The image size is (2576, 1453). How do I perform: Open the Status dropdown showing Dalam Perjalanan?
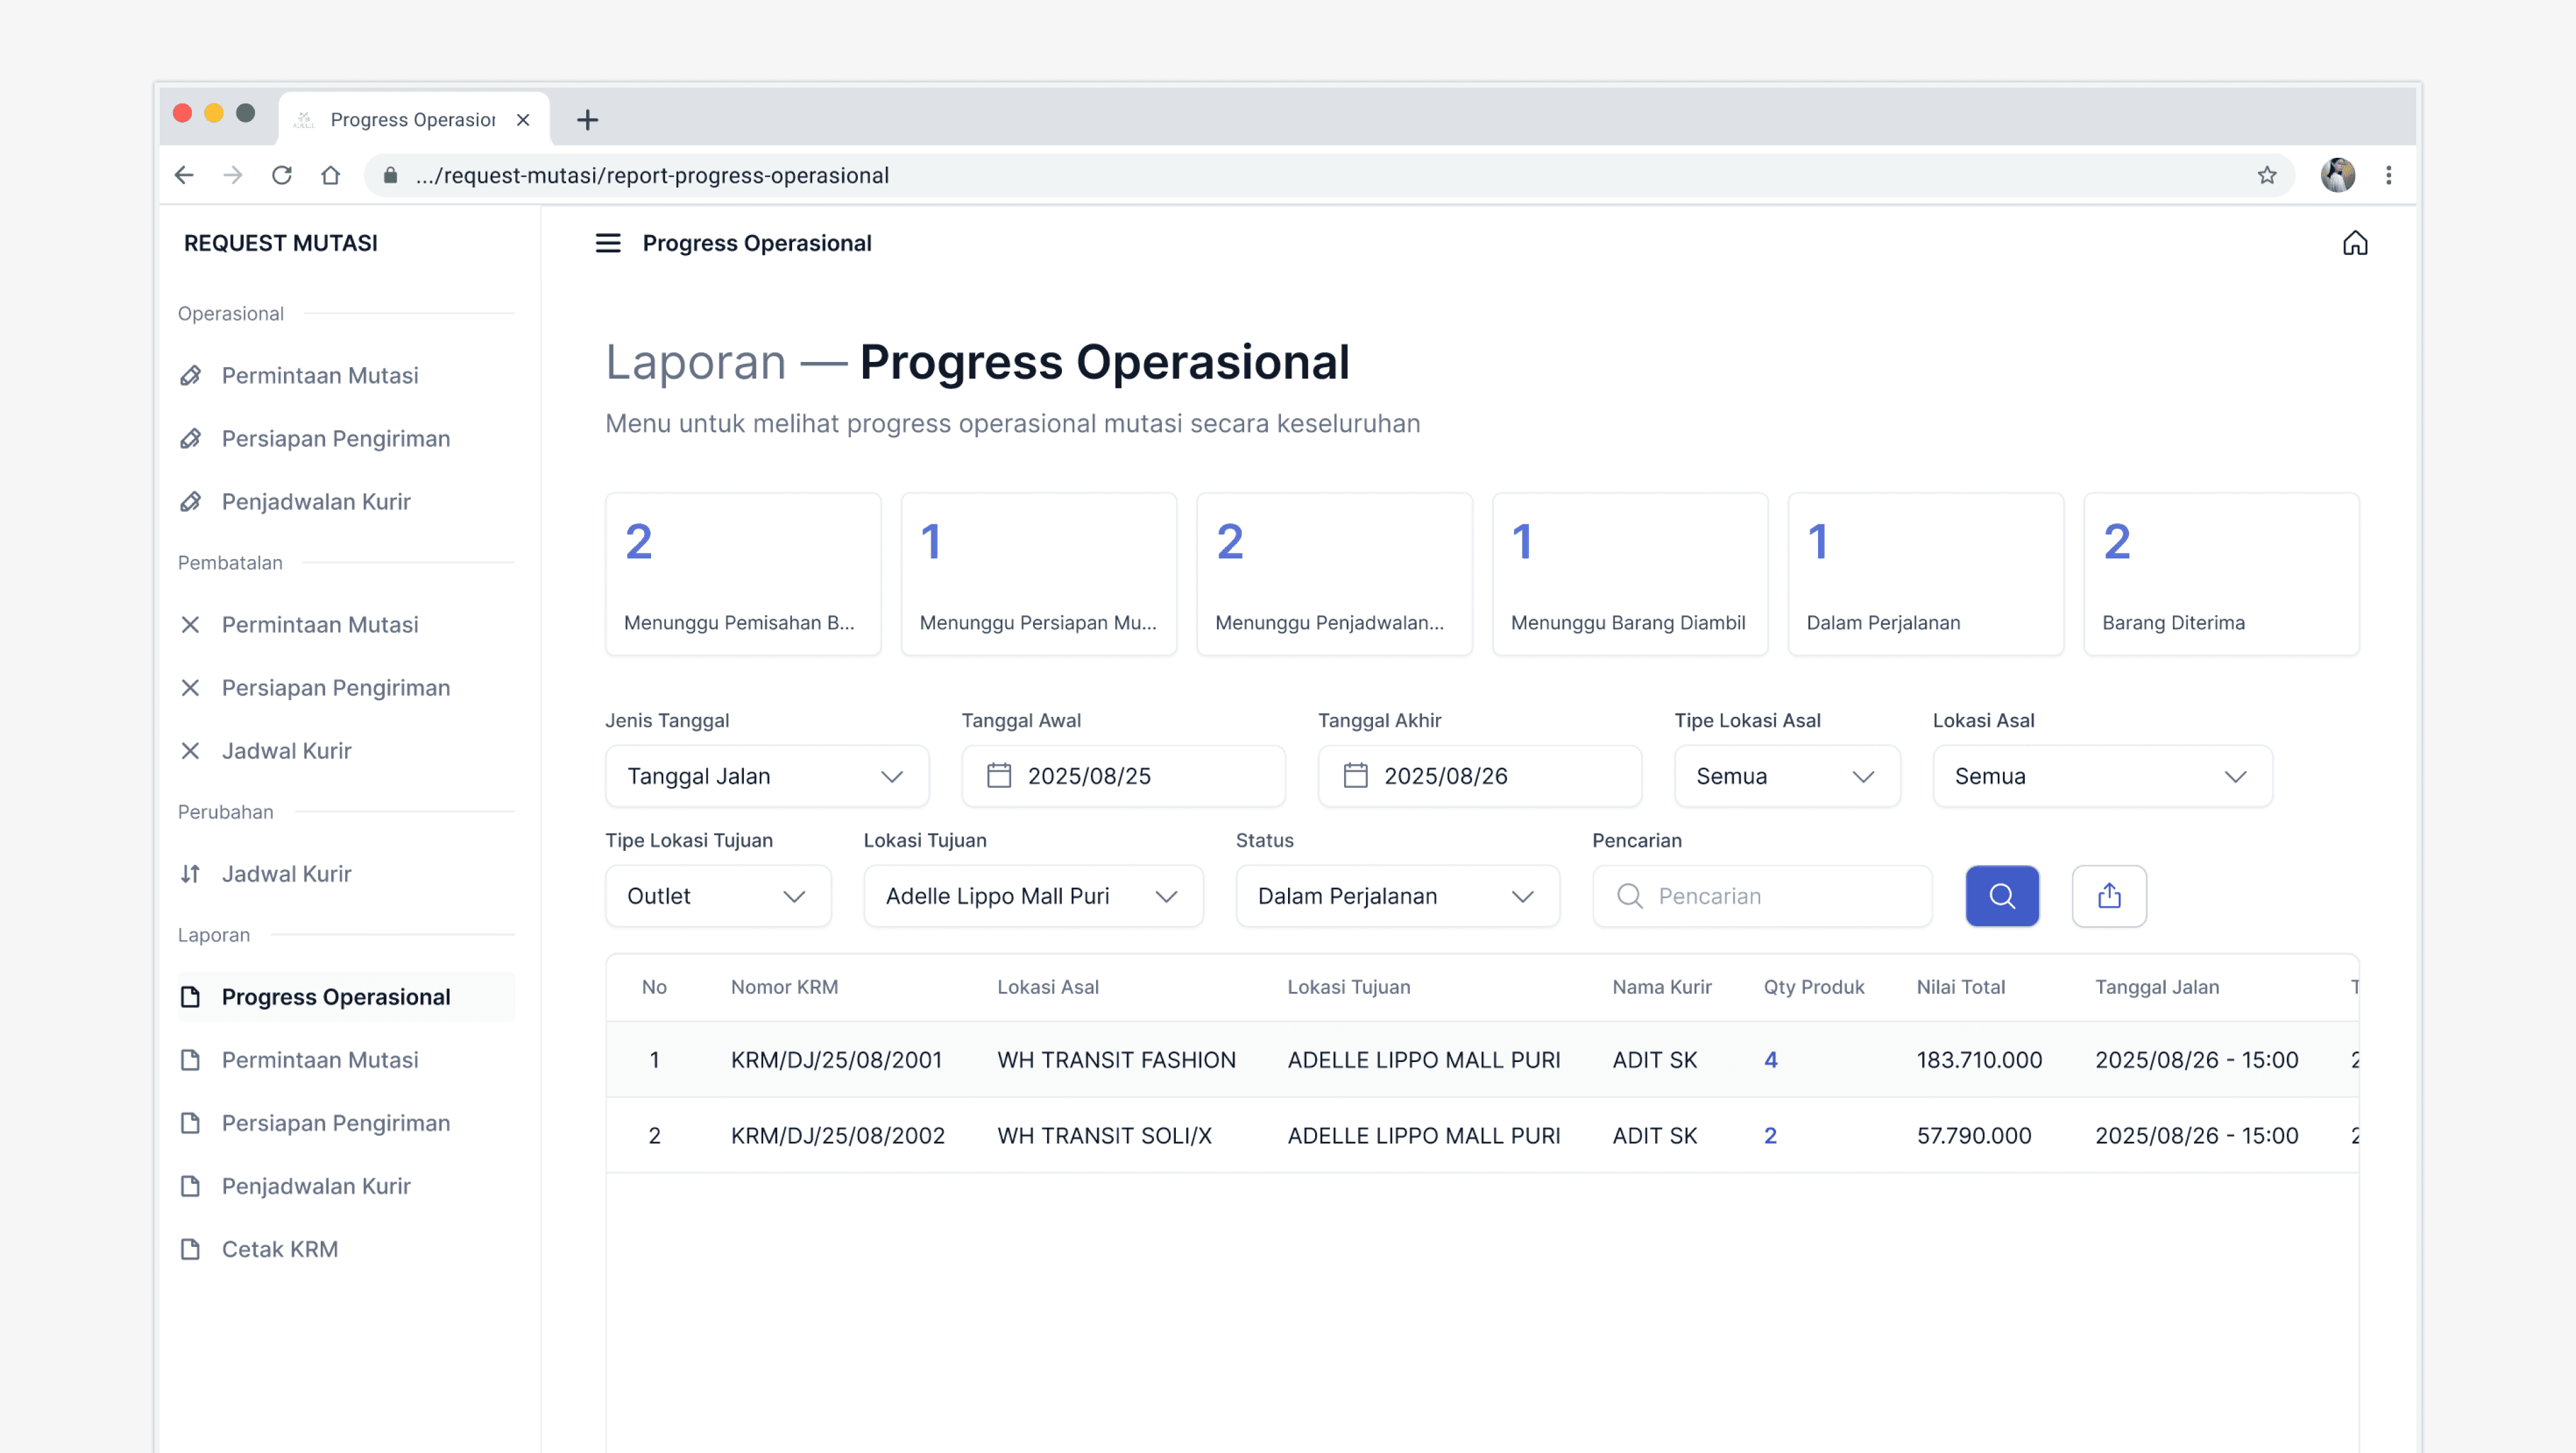[x=1396, y=895]
